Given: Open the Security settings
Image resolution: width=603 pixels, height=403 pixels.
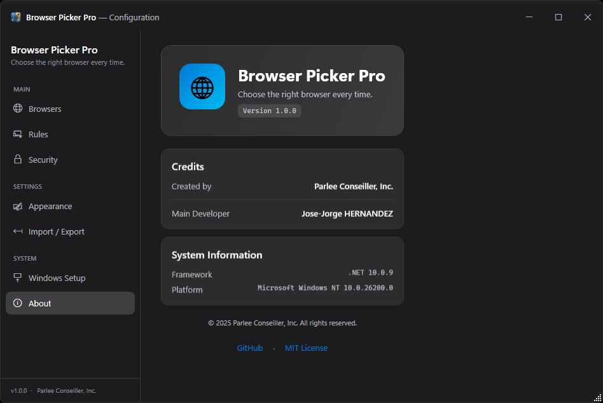Looking at the screenshot, I should coord(71,160).
